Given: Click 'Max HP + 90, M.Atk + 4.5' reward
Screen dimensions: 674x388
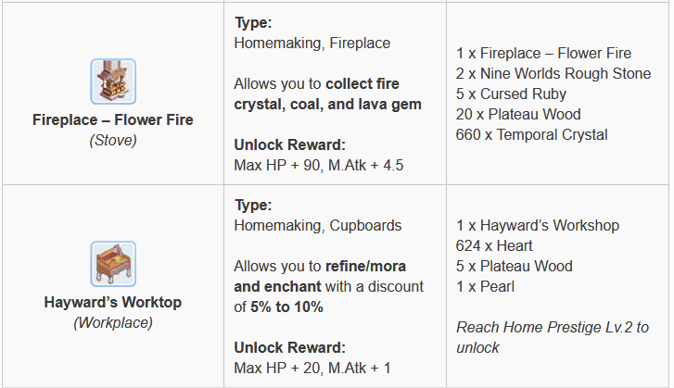Looking at the screenshot, I should click(319, 165).
